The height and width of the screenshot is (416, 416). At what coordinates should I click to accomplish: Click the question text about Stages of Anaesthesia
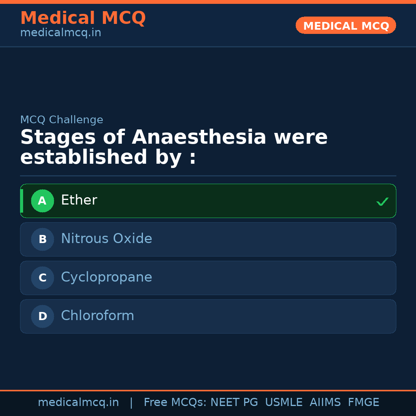[x=173, y=146]
